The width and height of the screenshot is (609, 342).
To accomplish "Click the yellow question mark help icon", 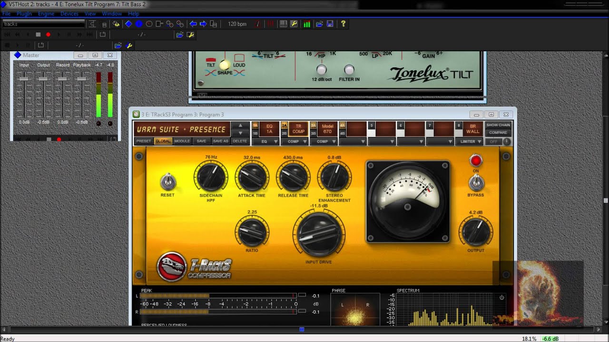I will pos(343,24).
